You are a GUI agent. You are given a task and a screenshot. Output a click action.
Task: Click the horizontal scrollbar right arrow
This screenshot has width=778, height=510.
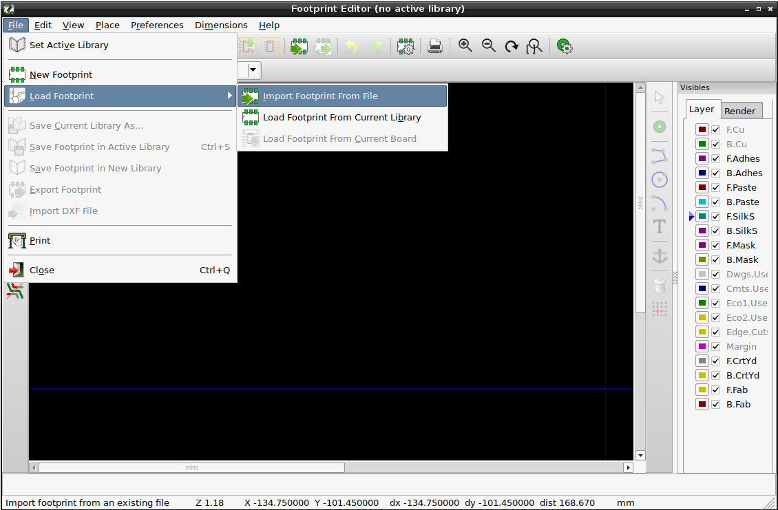click(x=628, y=467)
